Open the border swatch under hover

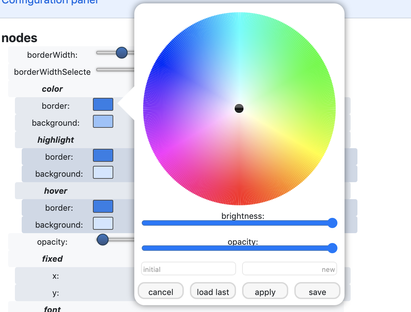pyautogui.click(x=103, y=206)
